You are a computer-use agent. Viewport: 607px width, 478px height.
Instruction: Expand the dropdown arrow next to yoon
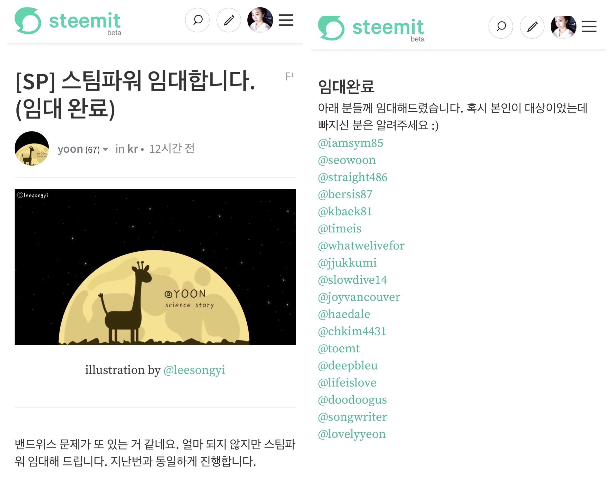pos(106,149)
